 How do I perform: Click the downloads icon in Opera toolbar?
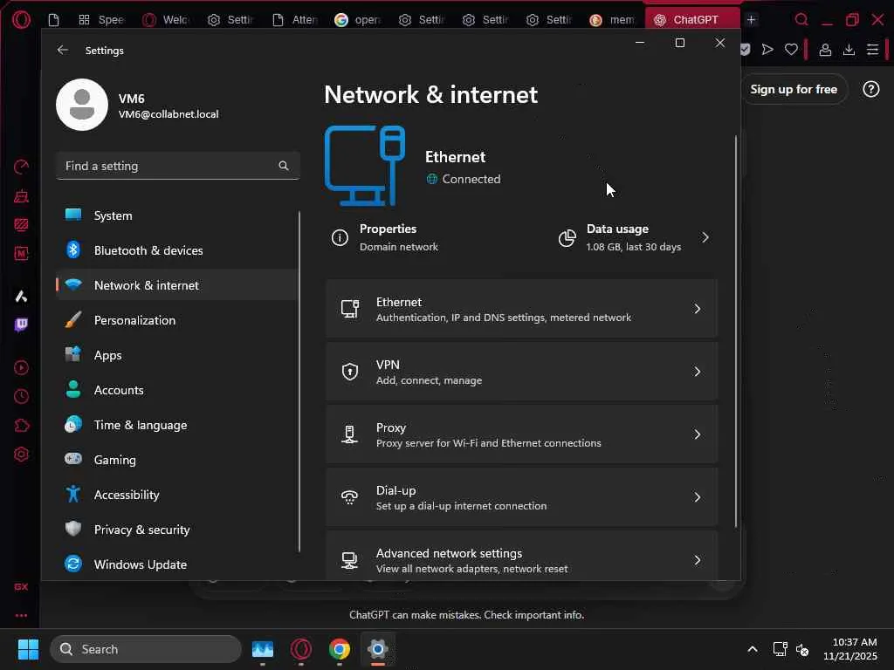(x=849, y=50)
